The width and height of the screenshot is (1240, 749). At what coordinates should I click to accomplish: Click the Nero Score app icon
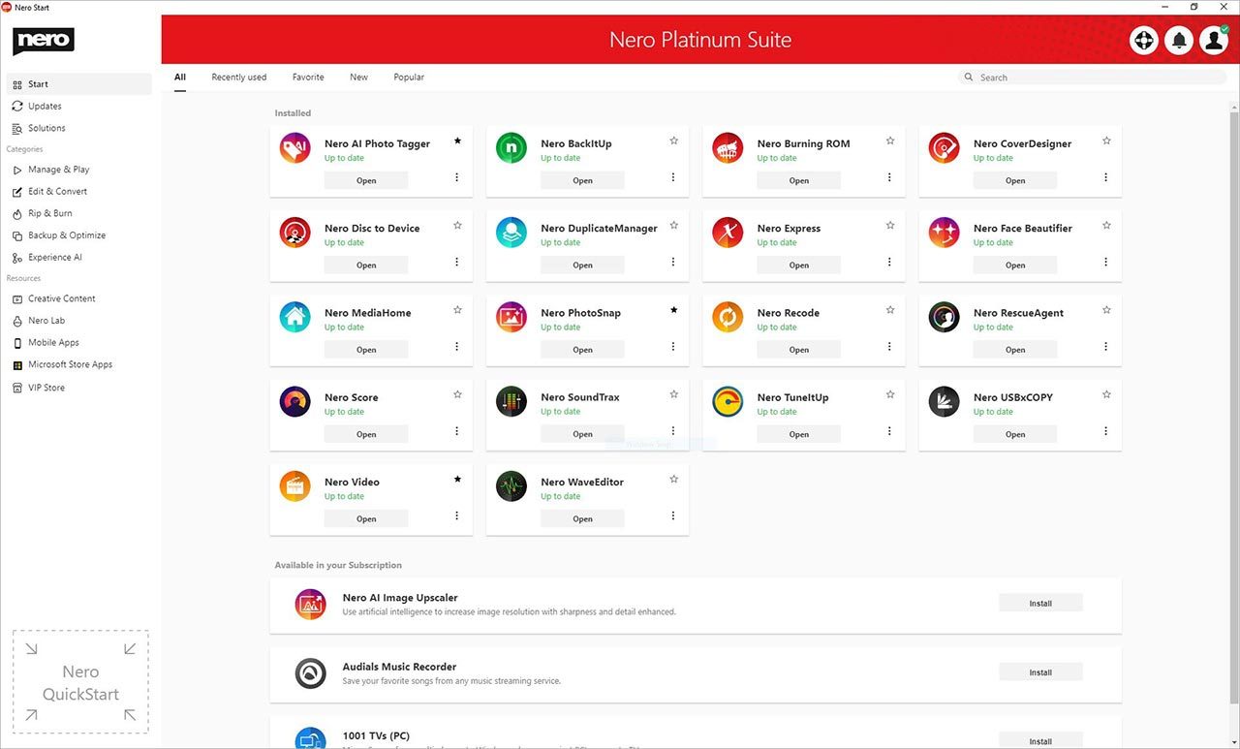(295, 401)
